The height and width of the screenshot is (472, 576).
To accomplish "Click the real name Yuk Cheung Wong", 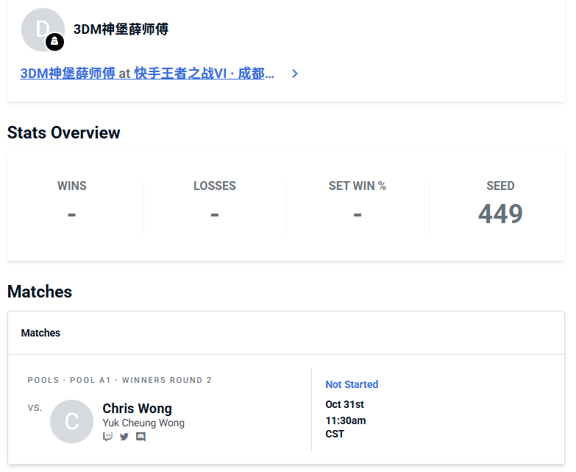I will [143, 423].
